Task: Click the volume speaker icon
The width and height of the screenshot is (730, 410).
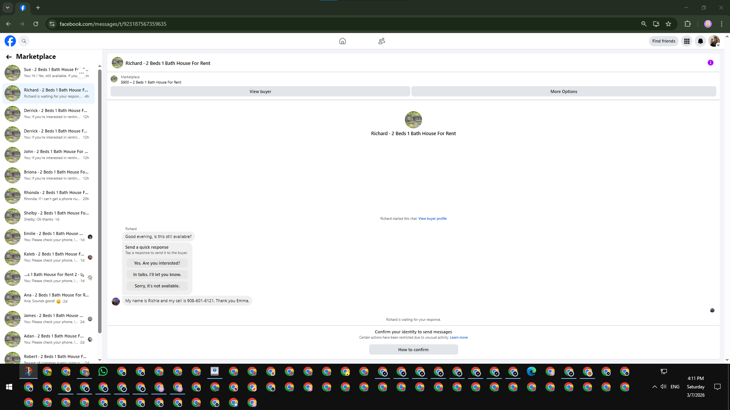Action: [663, 387]
